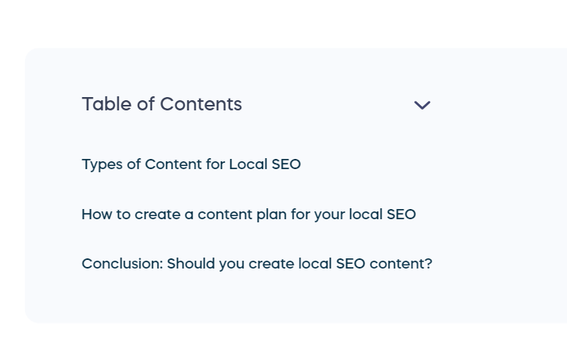This screenshot has height=339, width=567.
Task: Open the content plan for local SEO link
Action: coord(248,215)
